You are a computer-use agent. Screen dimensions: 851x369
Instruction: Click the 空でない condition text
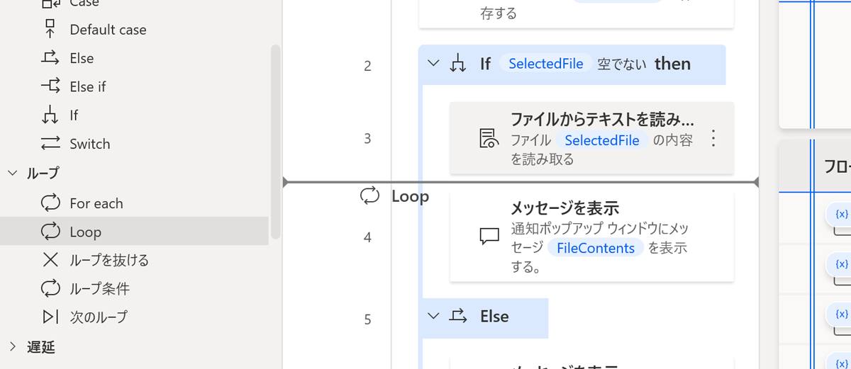[x=622, y=64]
